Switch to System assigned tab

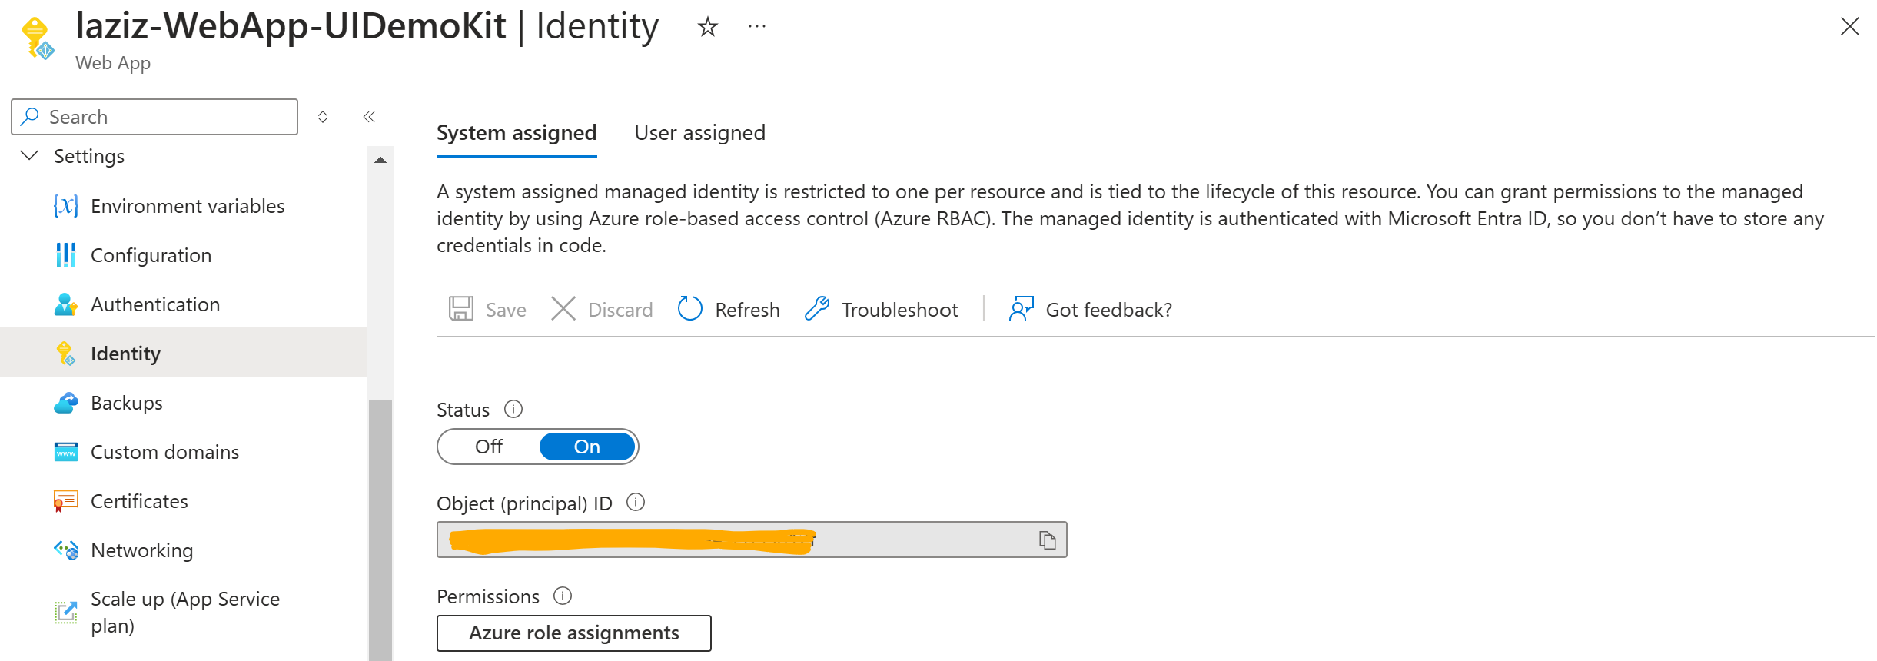coord(517,133)
